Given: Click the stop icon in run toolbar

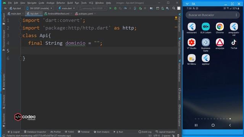Looking at the screenshot, I should click(x=145, y=8).
